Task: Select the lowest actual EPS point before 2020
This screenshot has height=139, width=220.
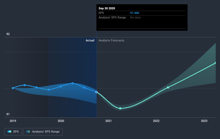Action: pyautogui.click(x=49, y=90)
